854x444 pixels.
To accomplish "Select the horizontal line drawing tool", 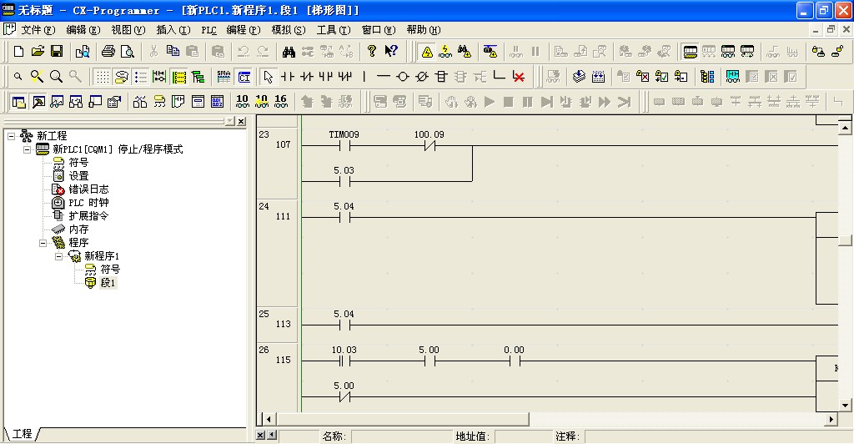I will coord(383,77).
